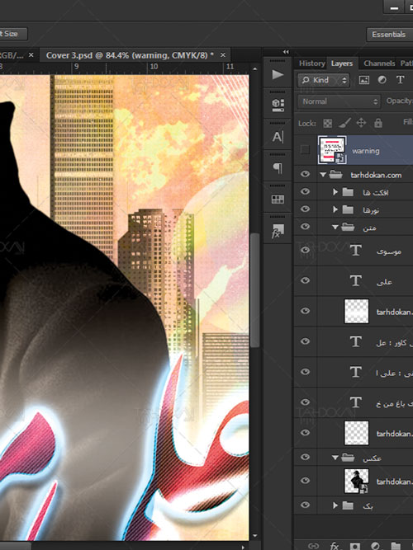The image size is (413, 550).
Task: Lock all layer attributes padlock
Action: click(378, 123)
